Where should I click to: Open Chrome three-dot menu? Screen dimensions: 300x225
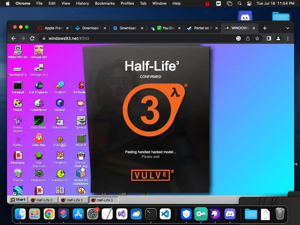[x=288, y=38]
